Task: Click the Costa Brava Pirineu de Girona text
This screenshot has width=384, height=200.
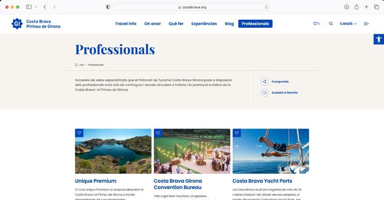Action: (x=43, y=24)
